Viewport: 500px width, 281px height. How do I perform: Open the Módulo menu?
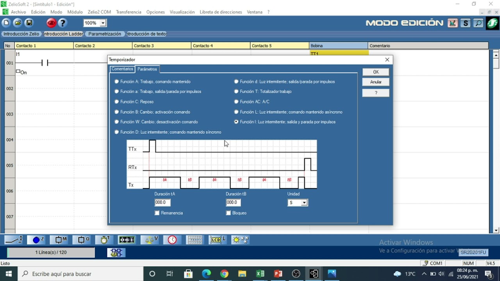[x=75, y=12]
